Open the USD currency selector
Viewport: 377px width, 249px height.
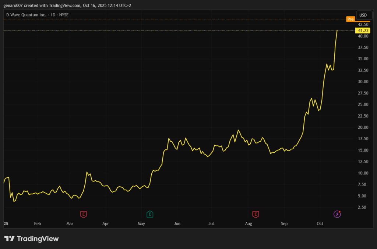coord(363,15)
